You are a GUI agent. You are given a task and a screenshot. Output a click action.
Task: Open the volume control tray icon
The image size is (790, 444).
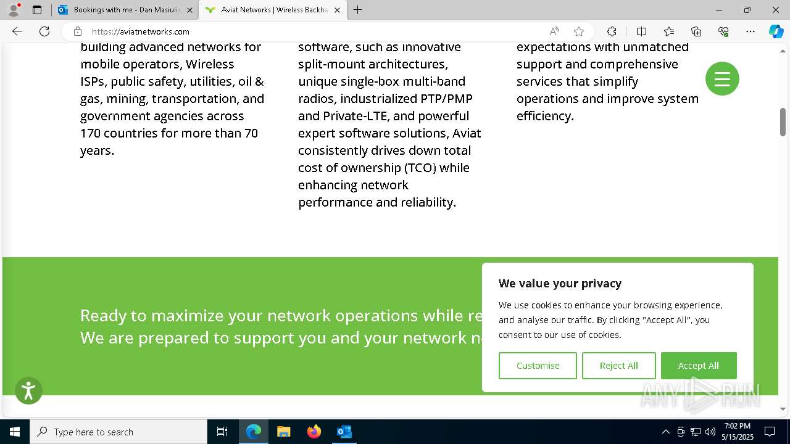click(x=710, y=432)
